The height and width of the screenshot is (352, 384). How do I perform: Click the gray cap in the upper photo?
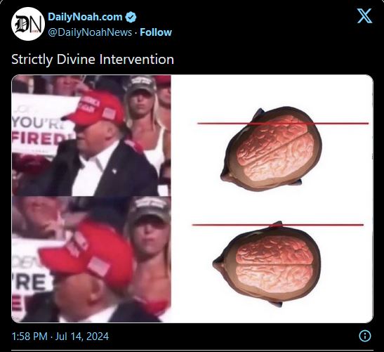coord(140,85)
